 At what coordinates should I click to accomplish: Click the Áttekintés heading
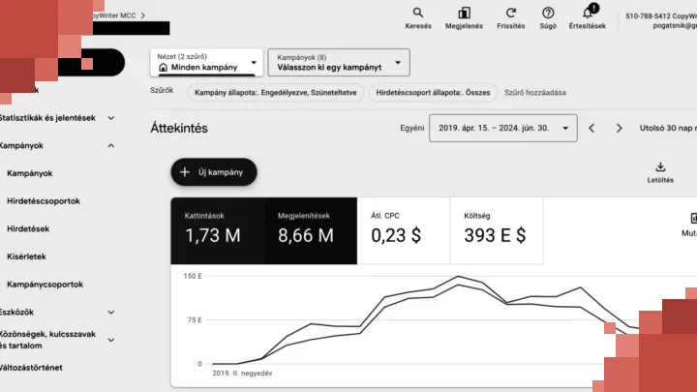[179, 128]
